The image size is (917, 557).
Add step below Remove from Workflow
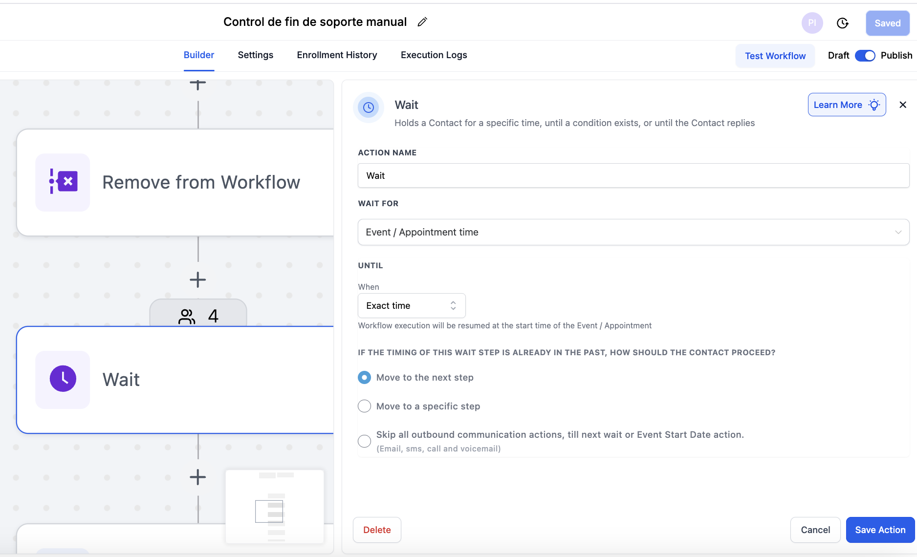197,280
